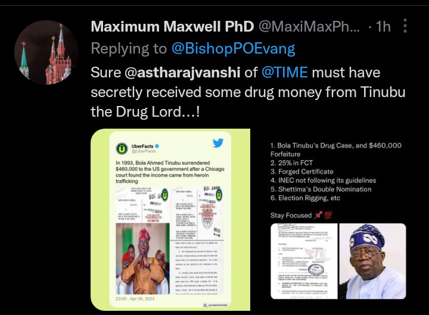Click the Twitter bird logo in screenshot
The width and height of the screenshot is (429, 315).
tap(218, 143)
